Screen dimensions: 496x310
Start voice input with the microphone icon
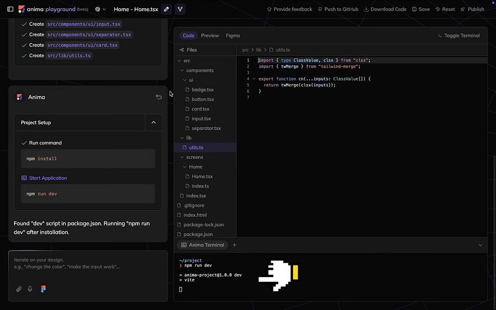[30, 289]
